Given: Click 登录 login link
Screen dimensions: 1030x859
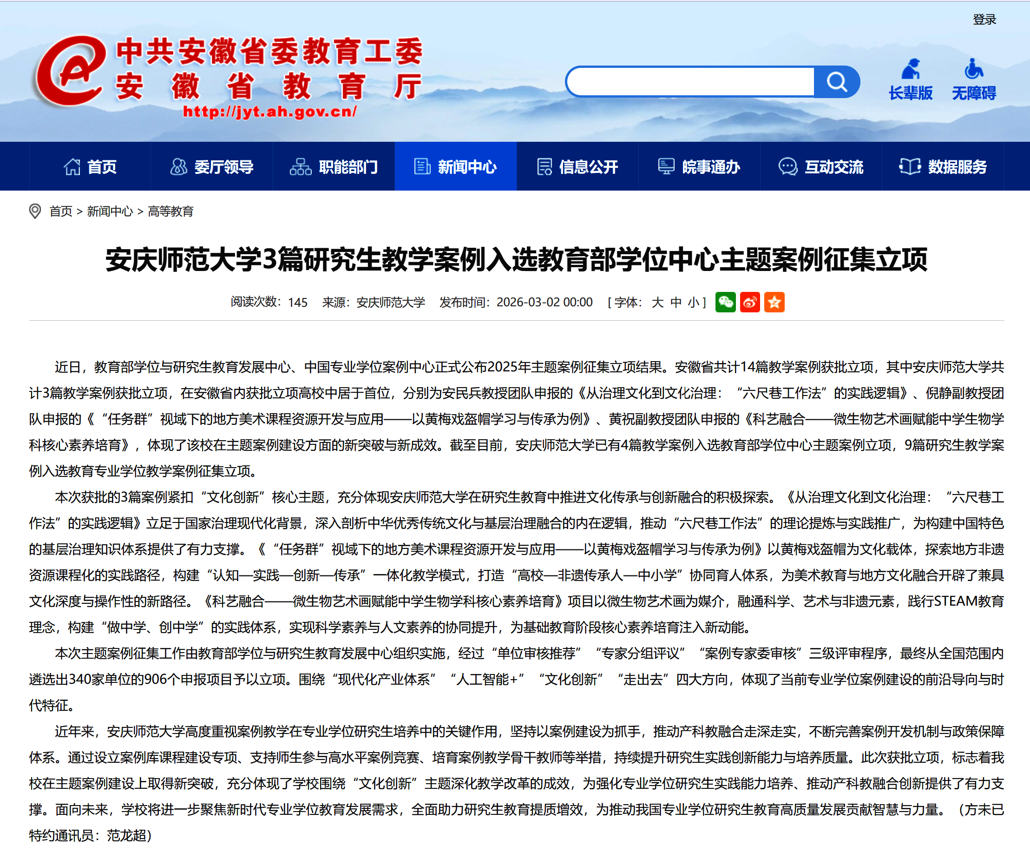Looking at the screenshot, I should [984, 20].
